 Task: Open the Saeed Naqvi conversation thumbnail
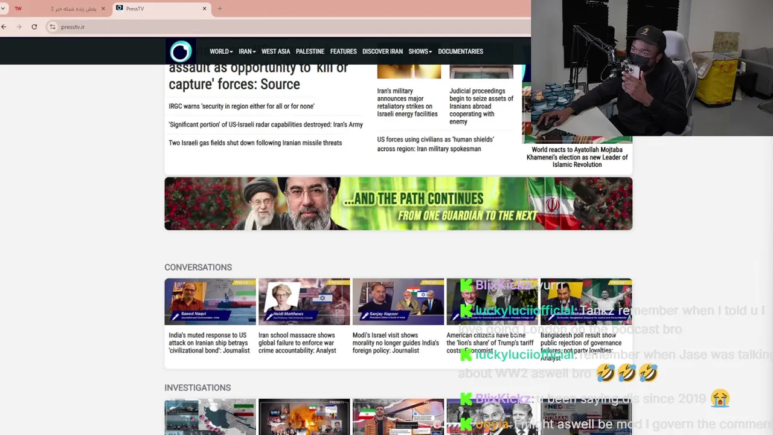[210, 301]
